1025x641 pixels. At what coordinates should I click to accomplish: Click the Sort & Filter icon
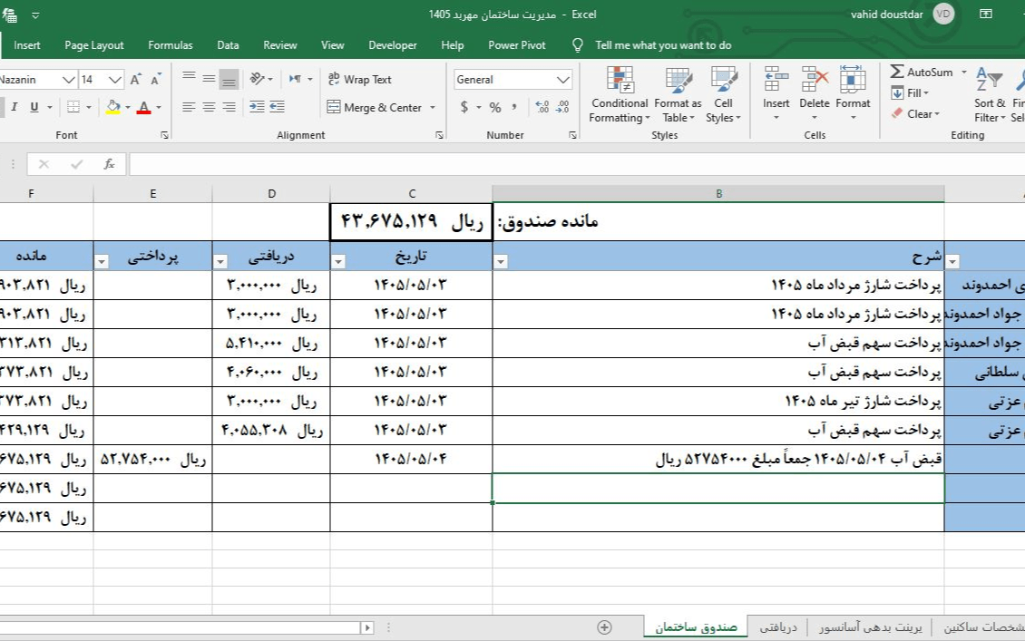coord(989,79)
